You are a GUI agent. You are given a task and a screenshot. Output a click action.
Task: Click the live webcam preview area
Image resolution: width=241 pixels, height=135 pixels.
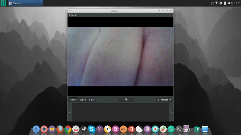pos(120,57)
